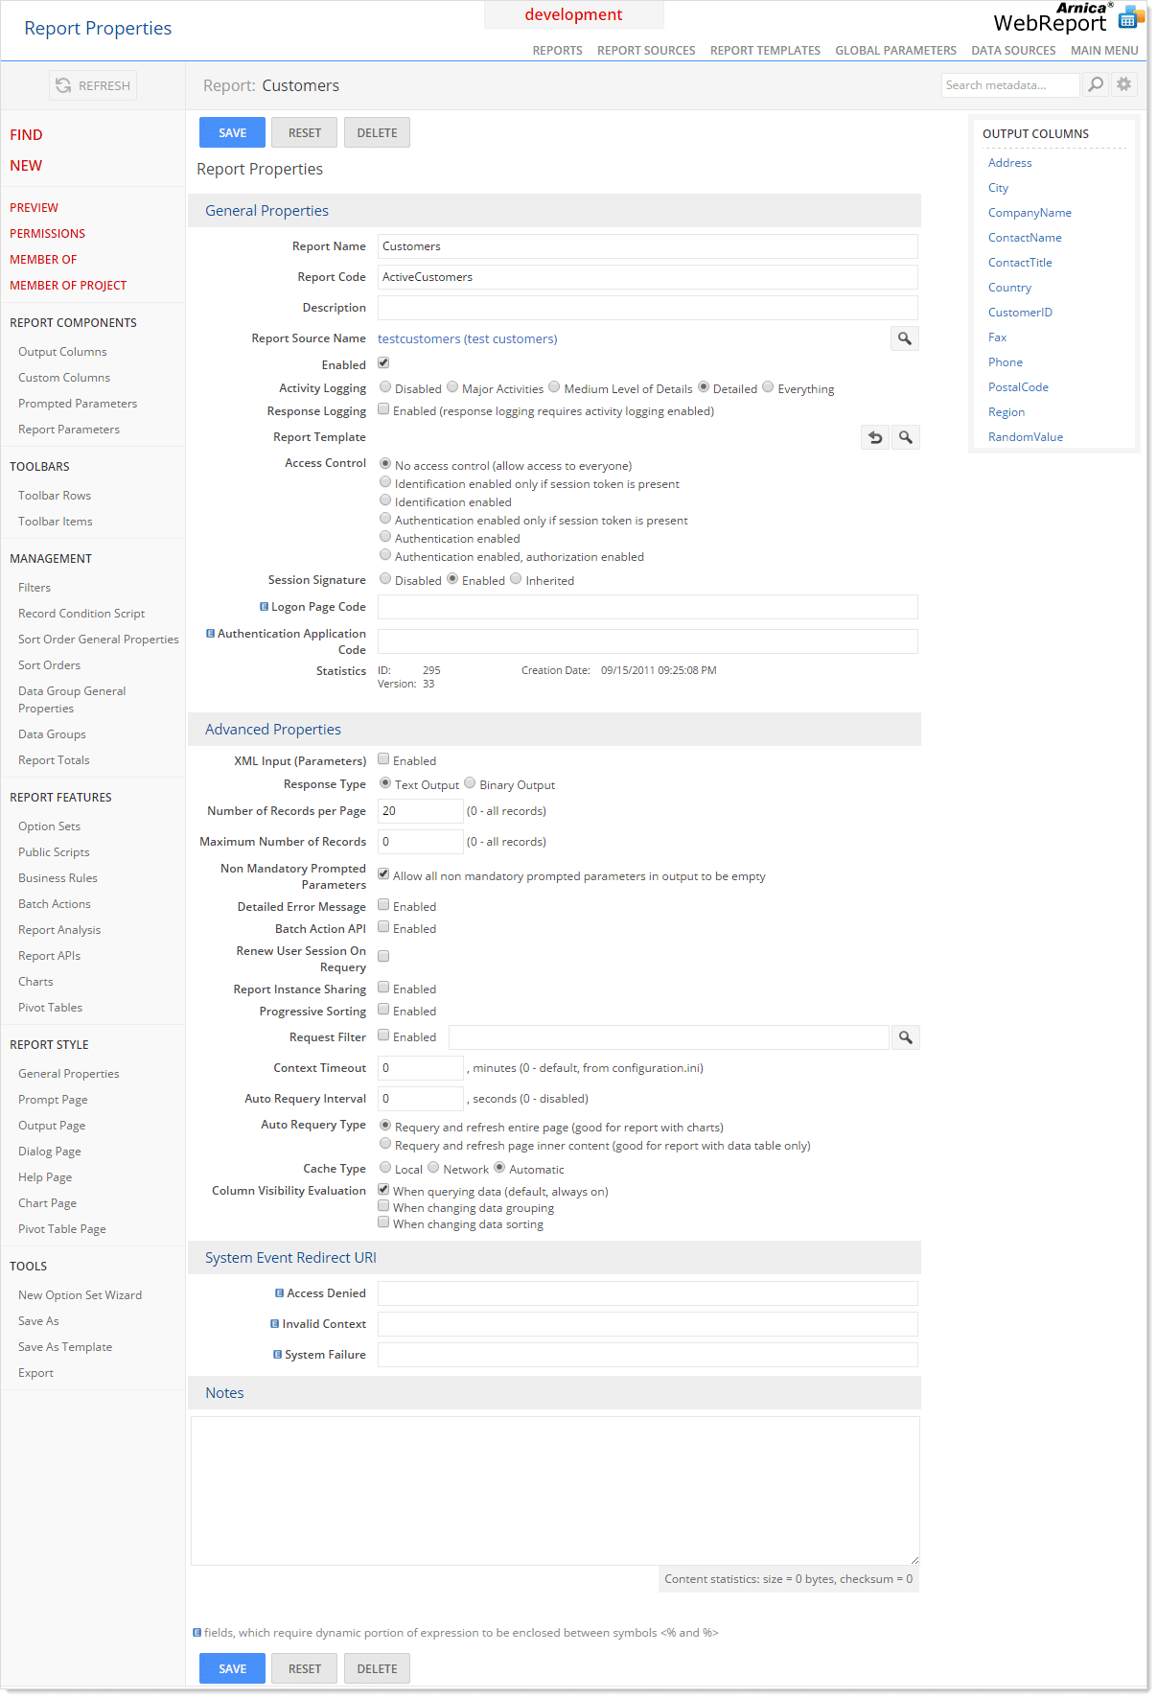1157x1699 pixels.
Task: Open Prompted Parameters sidebar link
Action: (78, 404)
